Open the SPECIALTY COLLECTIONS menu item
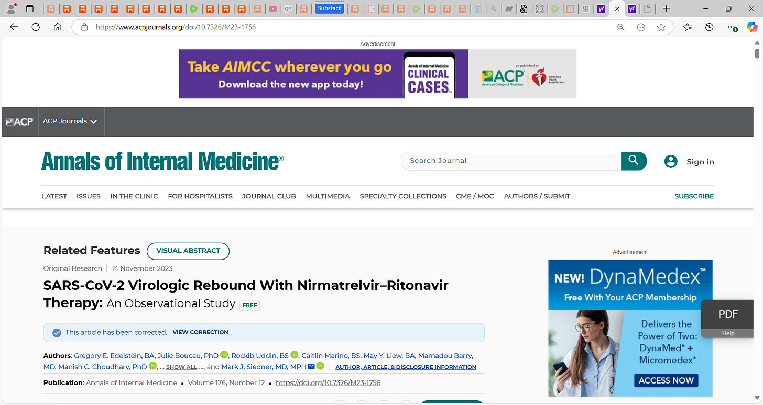This screenshot has width=763, height=405. [403, 196]
